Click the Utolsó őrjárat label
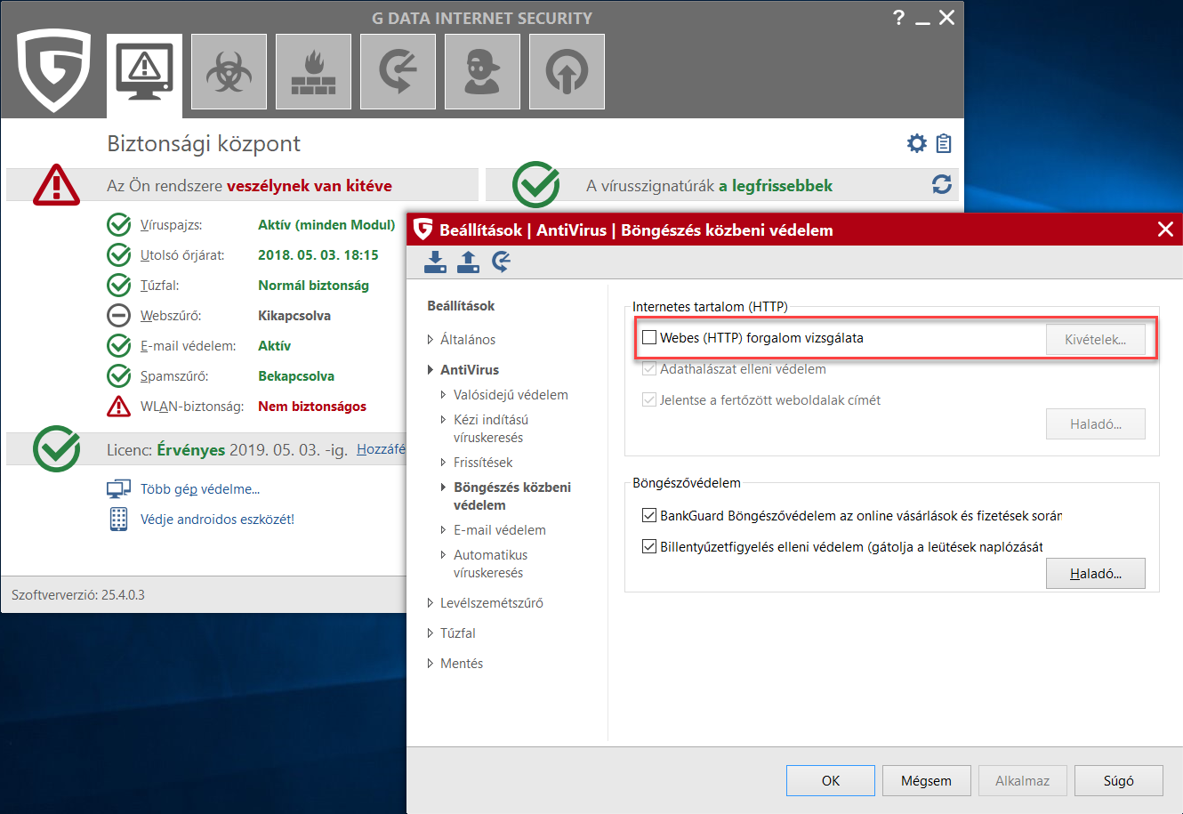 point(182,255)
